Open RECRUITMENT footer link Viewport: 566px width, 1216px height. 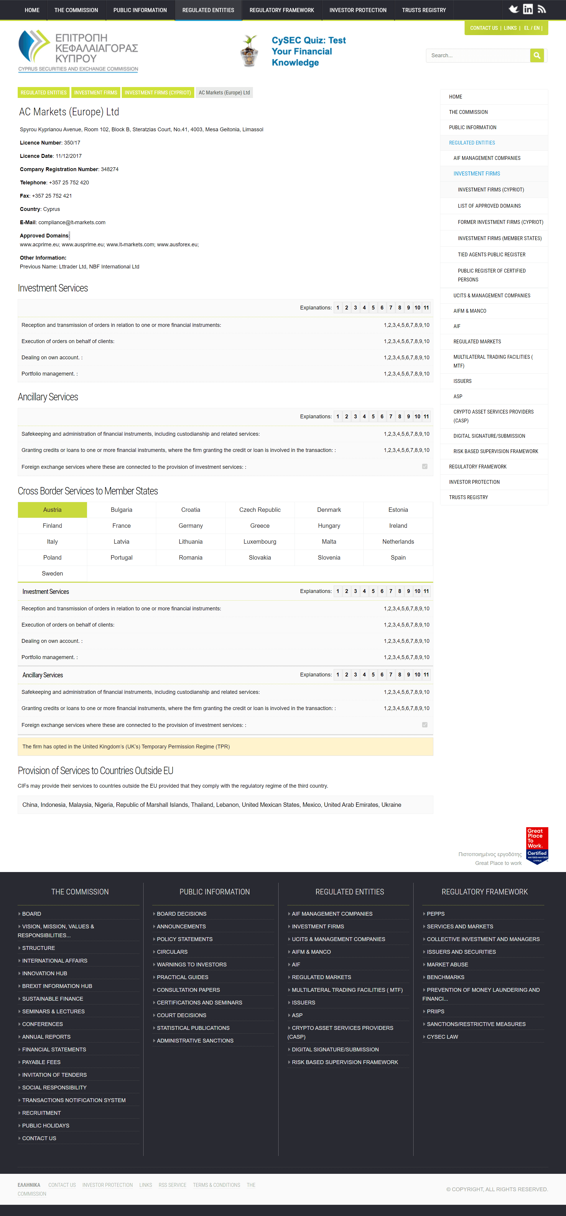tap(41, 1113)
